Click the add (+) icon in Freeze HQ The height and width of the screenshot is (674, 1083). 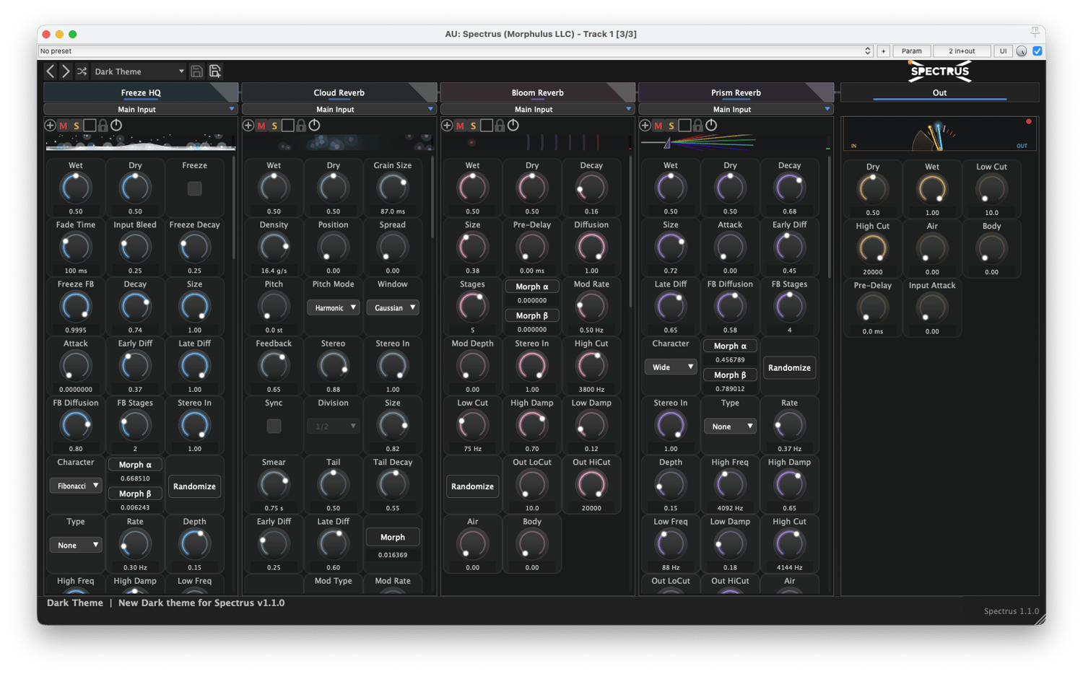(x=51, y=126)
